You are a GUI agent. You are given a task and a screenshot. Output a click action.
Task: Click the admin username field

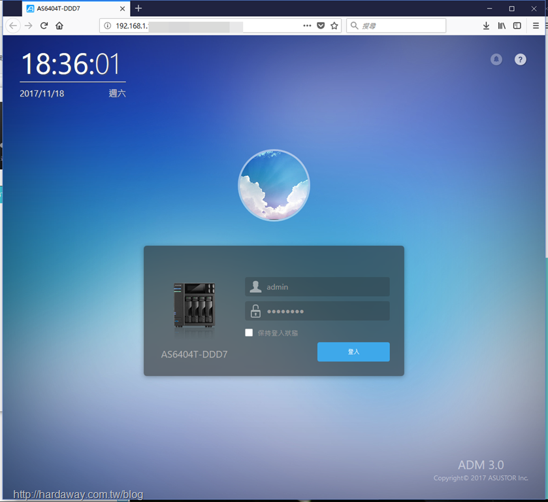click(x=317, y=287)
